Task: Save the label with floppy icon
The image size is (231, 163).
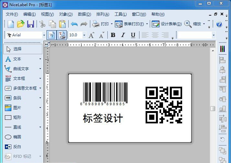Action: click(30, 24)
